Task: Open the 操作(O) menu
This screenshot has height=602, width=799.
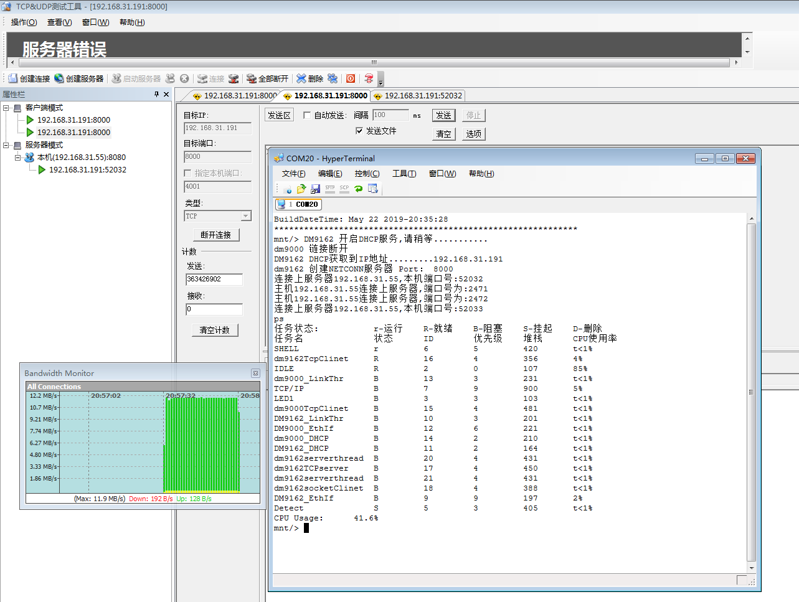Action: click(24, 22)
